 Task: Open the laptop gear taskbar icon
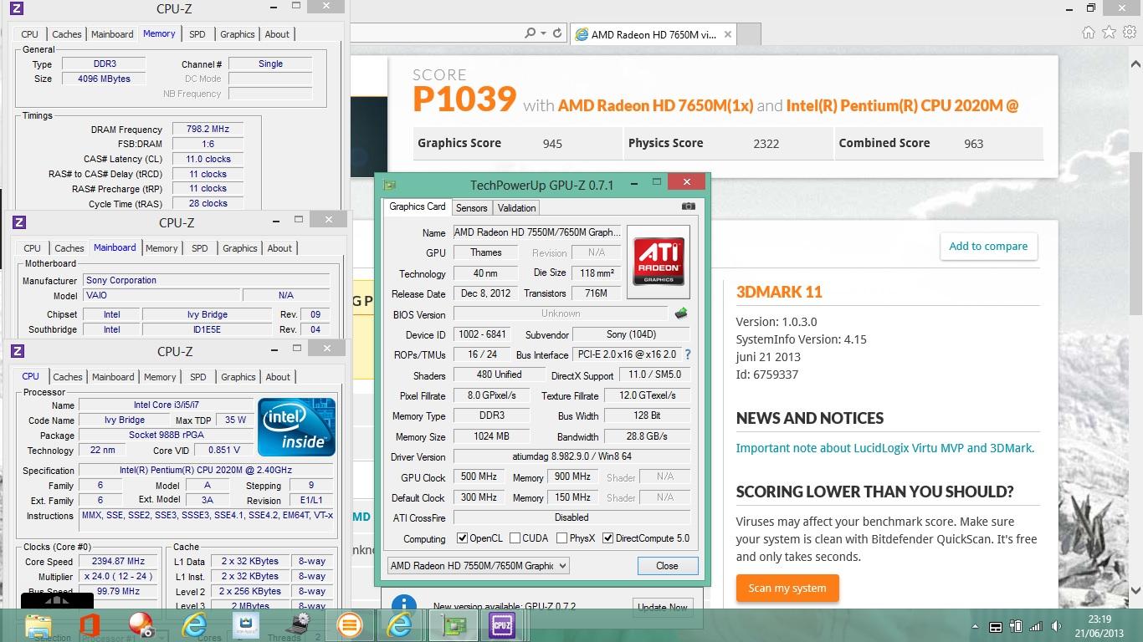point(297,625)
